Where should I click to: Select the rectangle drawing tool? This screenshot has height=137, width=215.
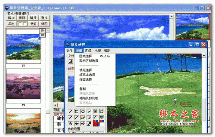[77, 111]
